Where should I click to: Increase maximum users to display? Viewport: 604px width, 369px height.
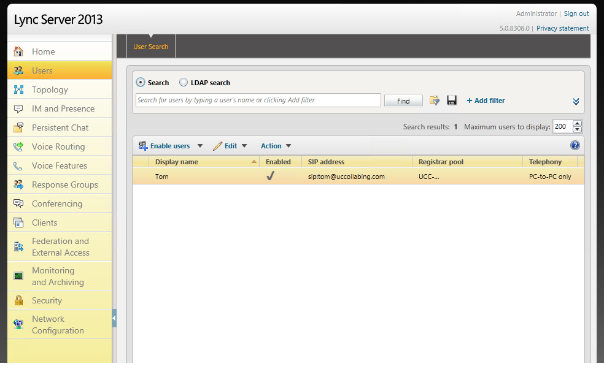tap(577, 124)
